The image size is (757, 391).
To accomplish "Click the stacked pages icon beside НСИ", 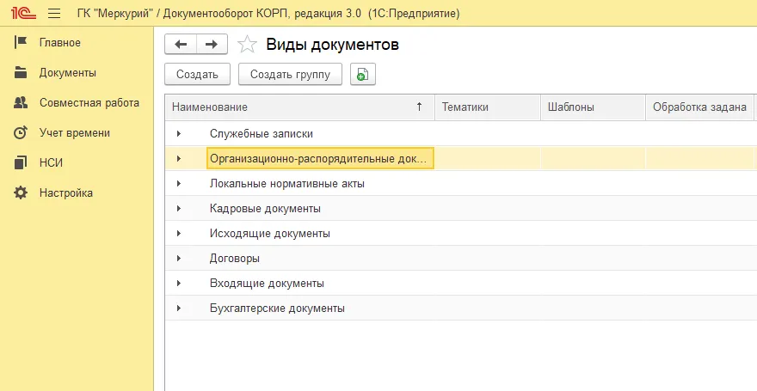I will pyautogui.click(x=21, y=162).
